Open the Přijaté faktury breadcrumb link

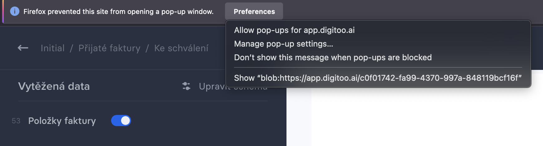(x=109, y=48)
